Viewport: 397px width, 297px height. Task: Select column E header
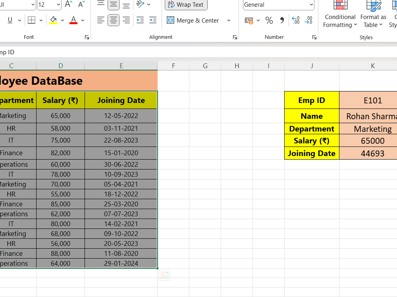[121, 66]
